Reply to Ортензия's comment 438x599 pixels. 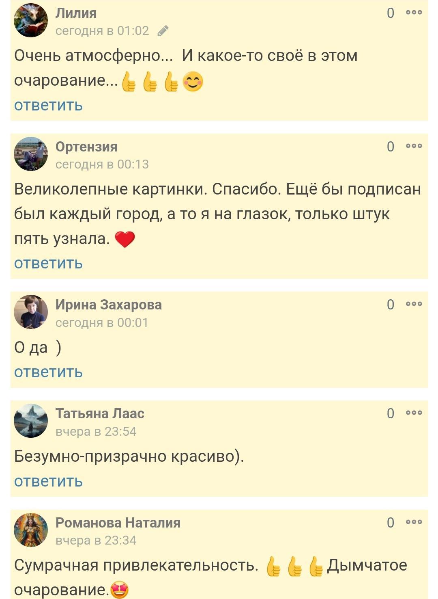[48, 263]
